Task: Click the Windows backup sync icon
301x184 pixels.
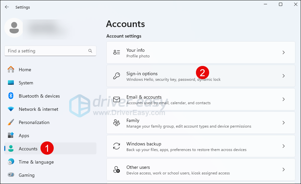Action: pos(117,146)
